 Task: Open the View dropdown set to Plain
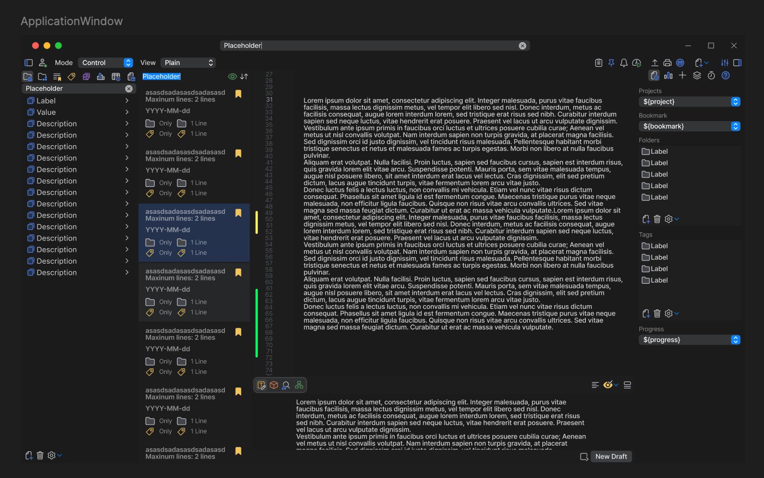188,63
